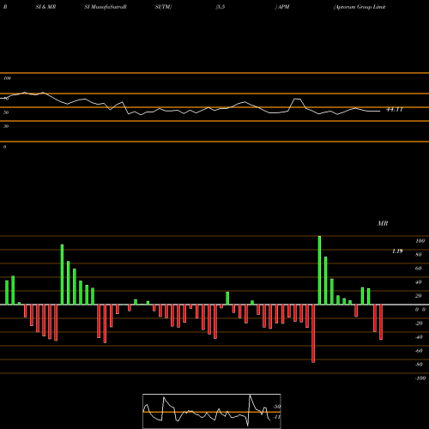This screenshot has height=429, width=429.
Task: Select the last red bar of the MR histogram
Action: click(381, 322)
